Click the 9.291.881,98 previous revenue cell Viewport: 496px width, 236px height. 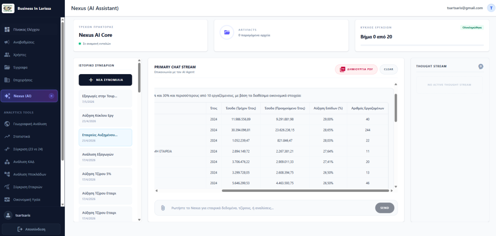click(x=285, y=119)
